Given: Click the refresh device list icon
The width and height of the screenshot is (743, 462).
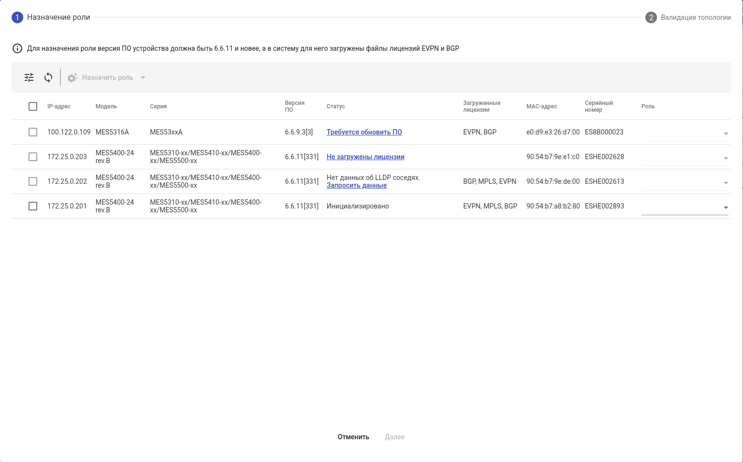Looking at the screenshot, I should point(48,77).
